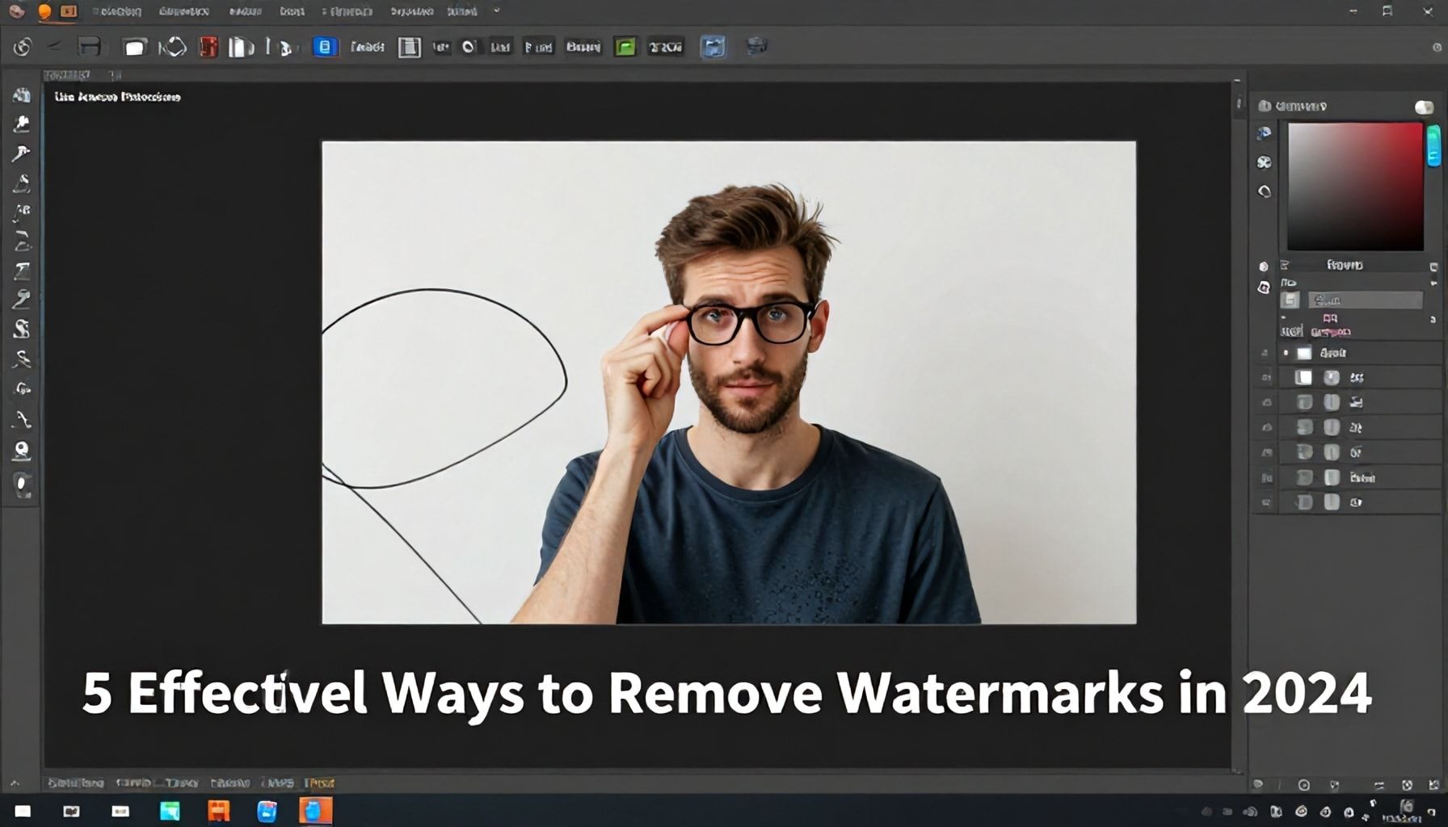The image size is (1448, 827).
Task: Open the last text menu before chevron
Action: (x=461, y=11)
